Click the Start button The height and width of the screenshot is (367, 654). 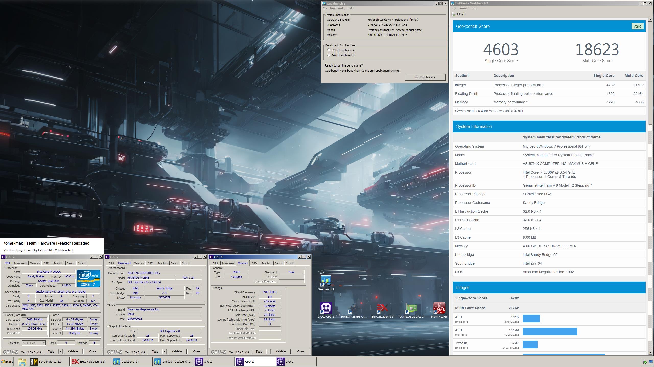click(7, 362)
